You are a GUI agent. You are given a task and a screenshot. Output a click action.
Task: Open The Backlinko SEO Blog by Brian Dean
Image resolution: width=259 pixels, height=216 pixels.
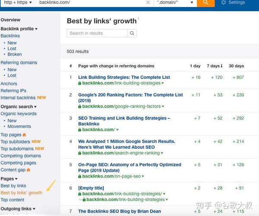(x=120, y=211)
